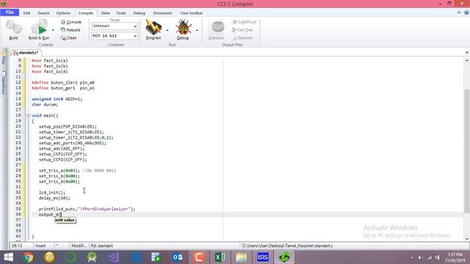Open the Tools ribbon tab
Image resolution: width=470 pixels, height=264 pixels.
[x=120, y=13]
